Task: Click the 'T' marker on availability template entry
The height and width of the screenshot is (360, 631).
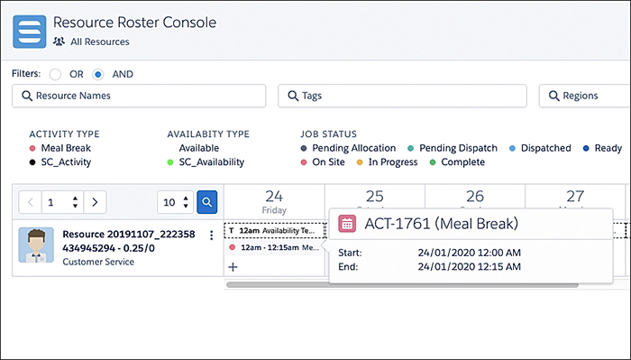Action: pos(232,231)
